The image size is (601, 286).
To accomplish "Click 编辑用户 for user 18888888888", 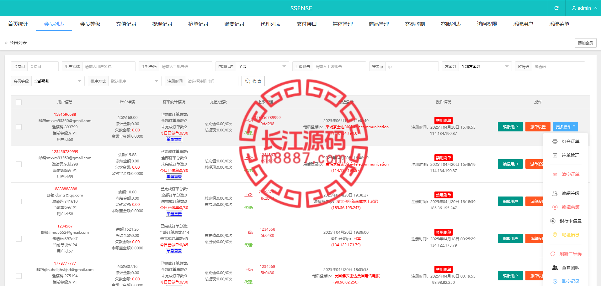I will [510, 201].
